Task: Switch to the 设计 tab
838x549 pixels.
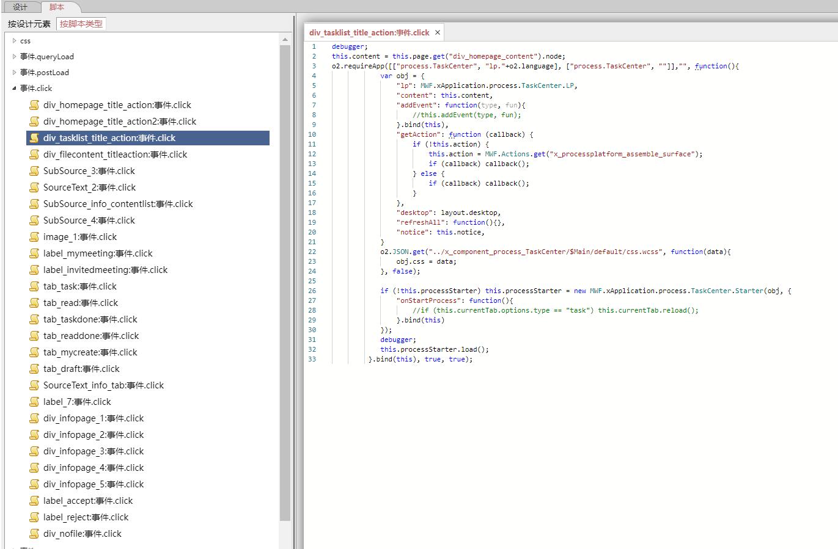Action: point(20,7)
